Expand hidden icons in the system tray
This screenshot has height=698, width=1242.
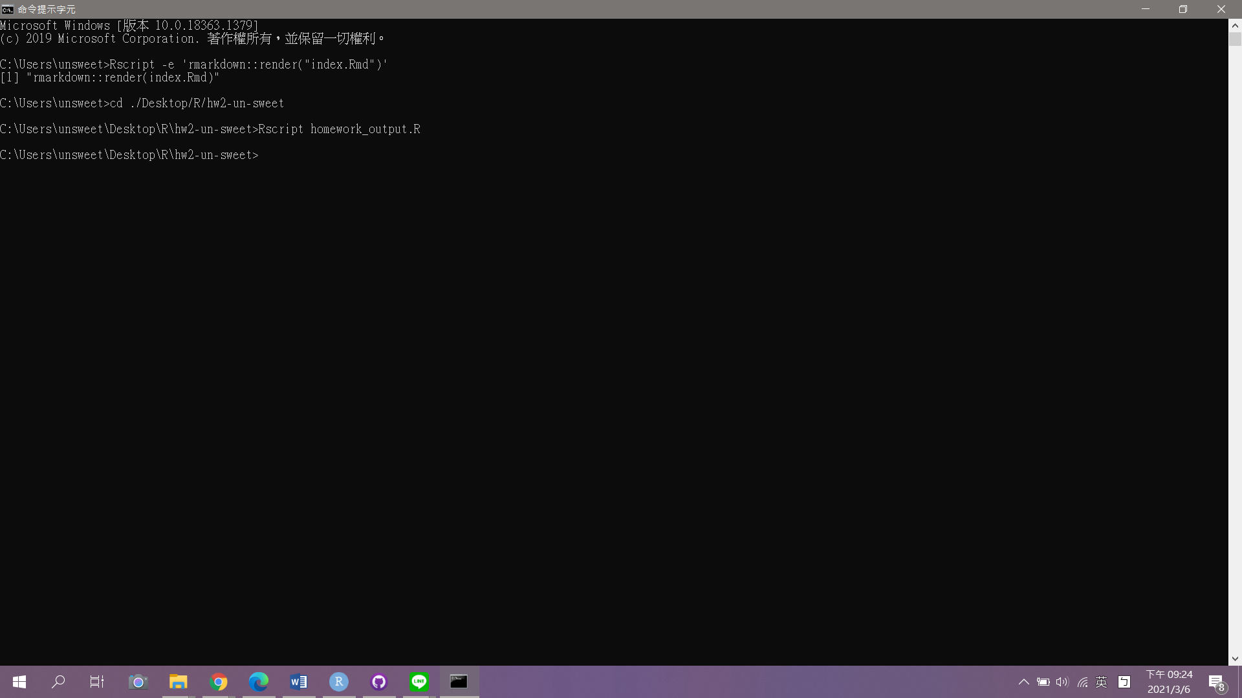click(x=1024, y=682)
